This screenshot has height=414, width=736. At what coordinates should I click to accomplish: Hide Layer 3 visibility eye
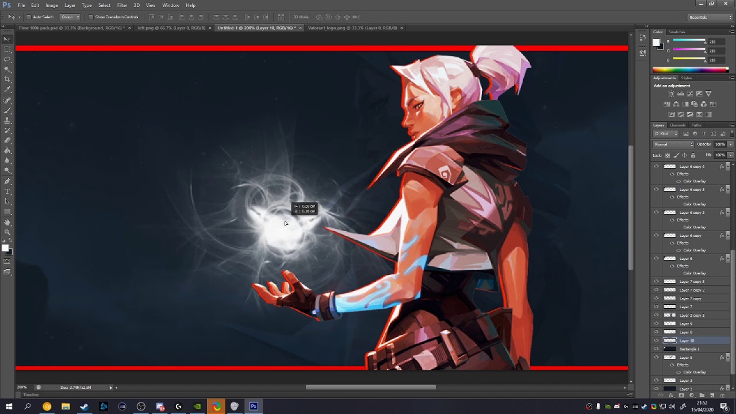[656, 380]
